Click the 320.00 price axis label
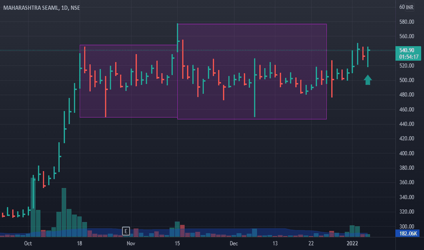424x250 pixels. pyautogui.click(x=407, y=212)
